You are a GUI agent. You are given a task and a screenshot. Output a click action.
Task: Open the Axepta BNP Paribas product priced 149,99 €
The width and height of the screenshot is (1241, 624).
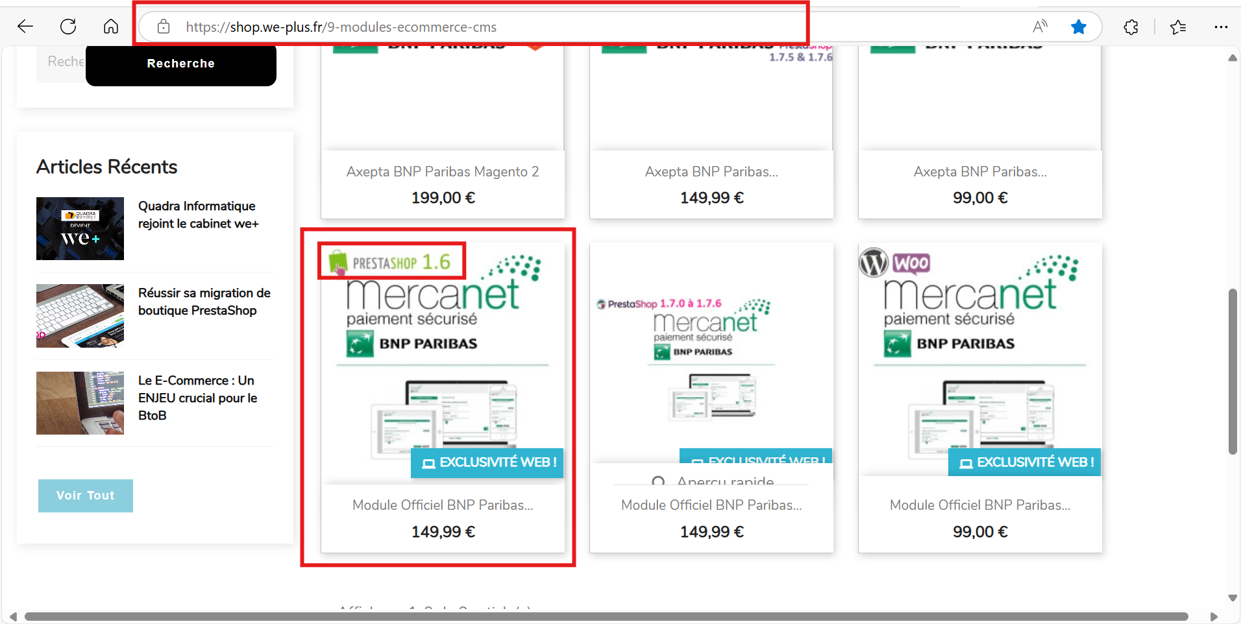click(x=711, y=172)
